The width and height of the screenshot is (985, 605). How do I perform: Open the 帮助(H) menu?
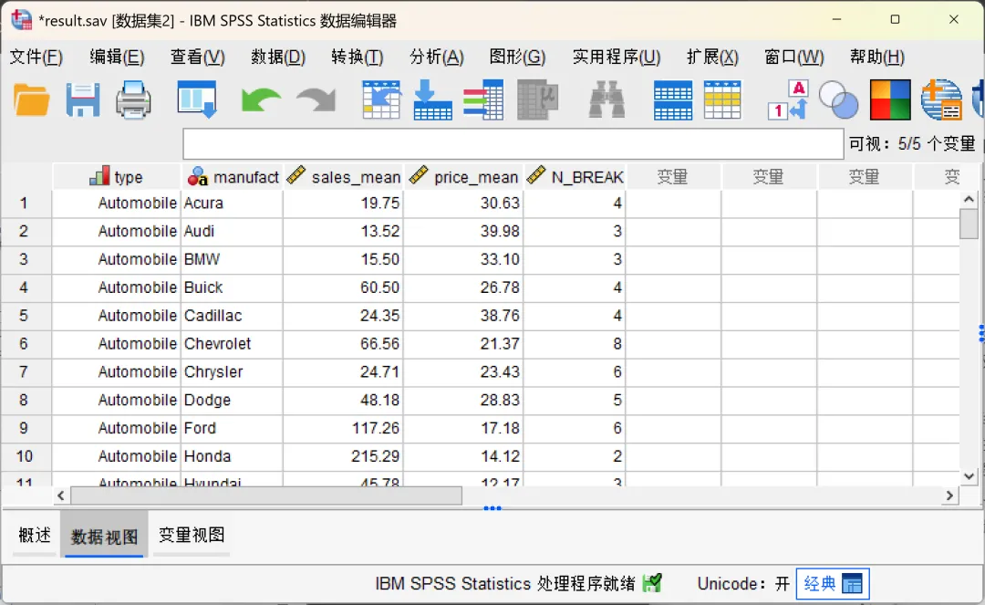(x=877, y=57)
